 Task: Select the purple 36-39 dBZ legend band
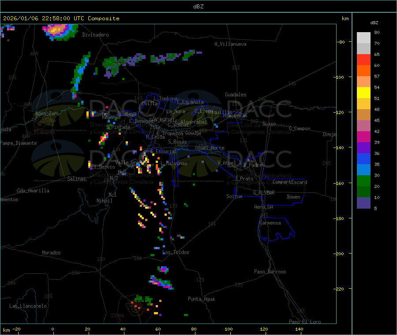363,148
